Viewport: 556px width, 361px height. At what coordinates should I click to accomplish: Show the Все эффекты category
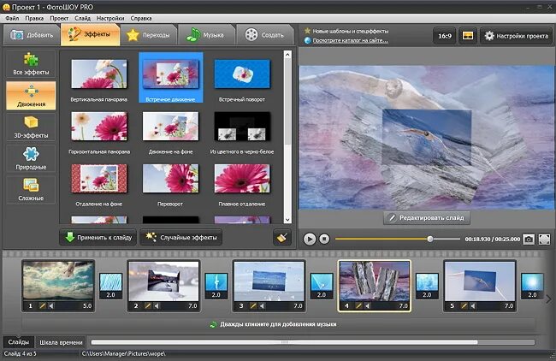(31, 64)
